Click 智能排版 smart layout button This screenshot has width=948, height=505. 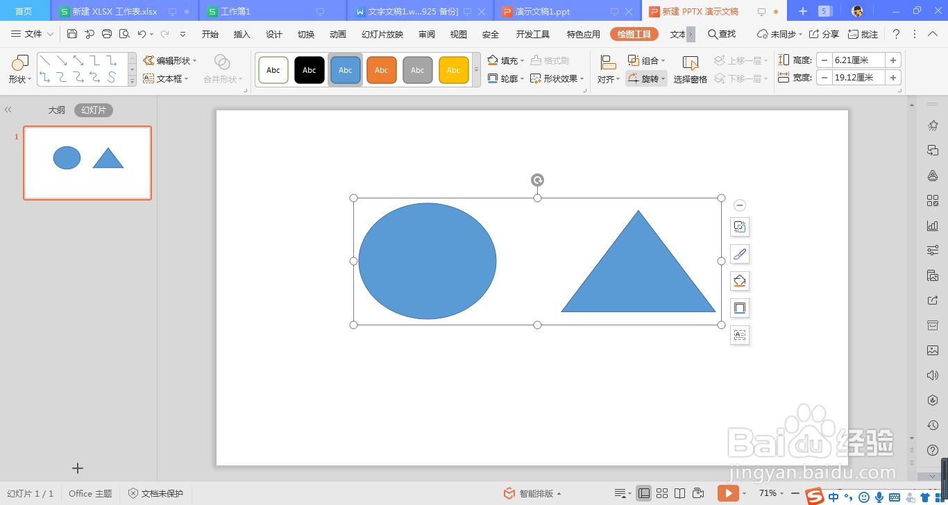[532, 493]
